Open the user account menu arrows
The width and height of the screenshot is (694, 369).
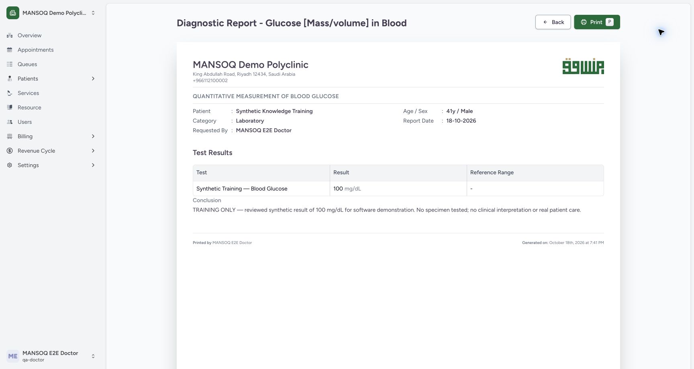coord(93,356)
